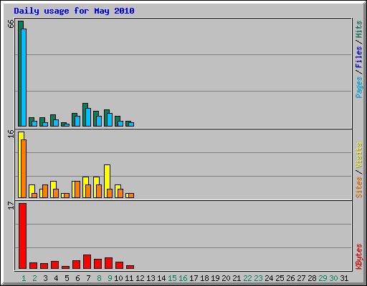The height and width of the screenshot is (286, 367).
Task: Click day 21 on the x-axis
Action: tap(237, 278)
